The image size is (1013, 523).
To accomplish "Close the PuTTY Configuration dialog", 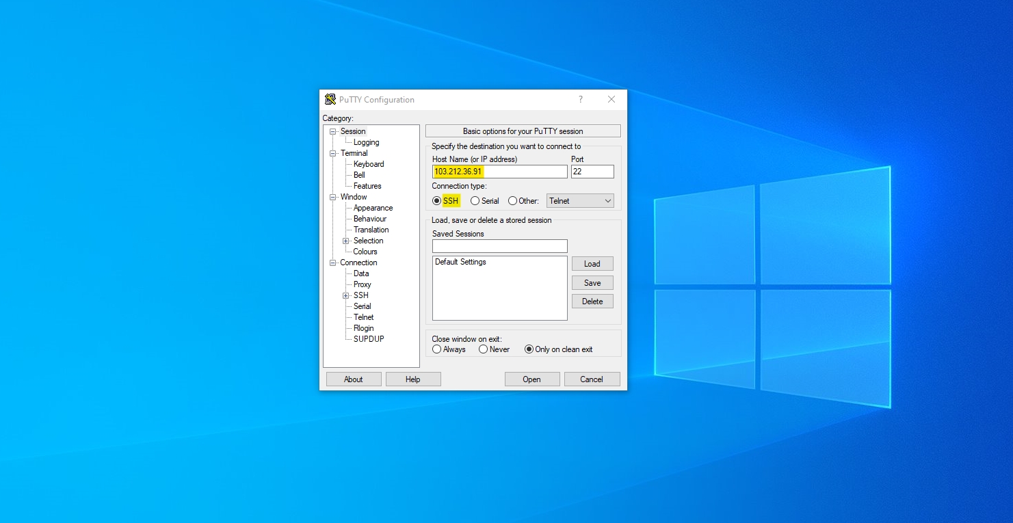I will click(611, 99).
